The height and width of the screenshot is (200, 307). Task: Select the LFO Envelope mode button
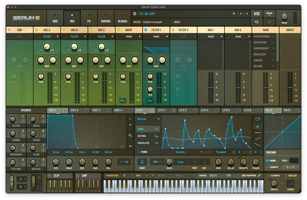coord(148,143)
